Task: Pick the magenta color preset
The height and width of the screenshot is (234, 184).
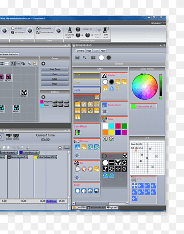Action: point(124,133)
